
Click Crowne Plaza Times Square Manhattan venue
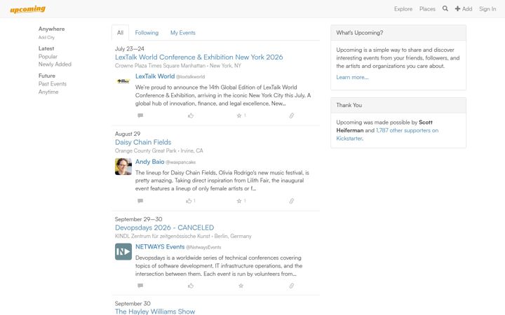click(x=160, y=66)
